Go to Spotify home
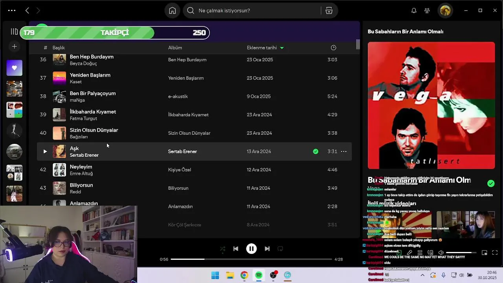503x283 pixels. (x=173, y=11)
